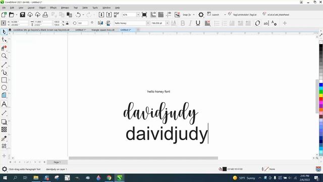The image size is (323, 182).
Task: Expand the font size dropdown
Action: [x=167, y=23]
